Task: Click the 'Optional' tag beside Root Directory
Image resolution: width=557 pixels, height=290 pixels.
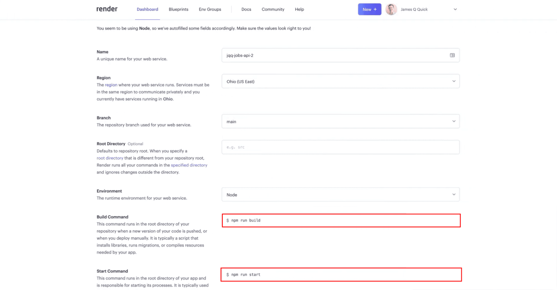Action: 135,144
